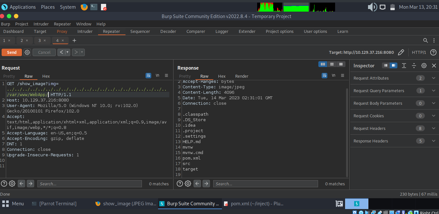Select top-bottom request/response layout
Viewport: 439px width, 214px height.
pos(332,64)
